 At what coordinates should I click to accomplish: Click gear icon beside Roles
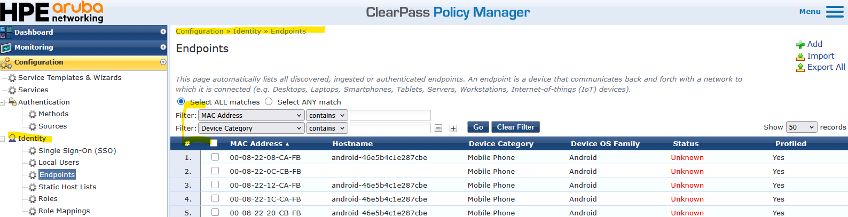pos(33,199)
